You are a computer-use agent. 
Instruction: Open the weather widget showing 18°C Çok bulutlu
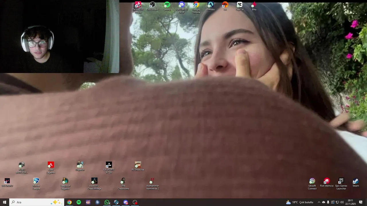click(300, 202)
